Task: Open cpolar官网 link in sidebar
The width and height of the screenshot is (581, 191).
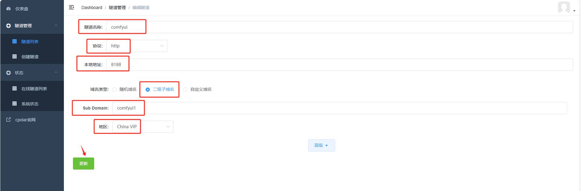Action: [32, 120]
